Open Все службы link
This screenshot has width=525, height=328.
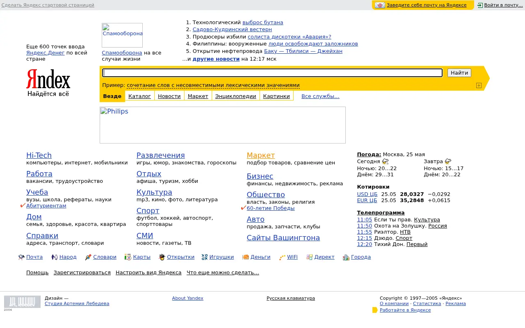click(x=320, y=96)
